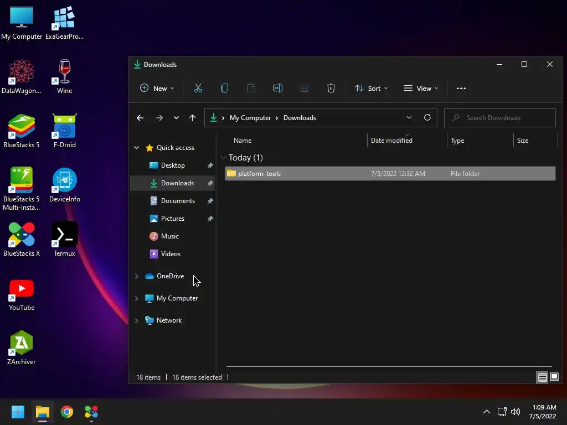
Task: Collapse the Today (1) group
Action: [x=223, y=158]
